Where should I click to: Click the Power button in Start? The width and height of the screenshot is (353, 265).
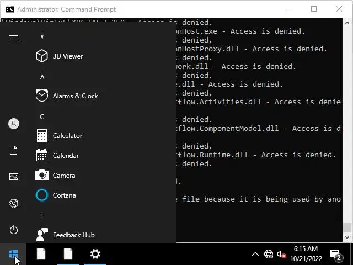14,230
